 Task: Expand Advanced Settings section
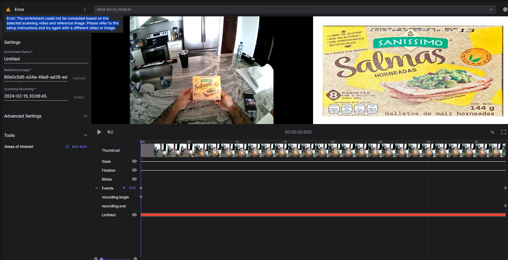46,116
